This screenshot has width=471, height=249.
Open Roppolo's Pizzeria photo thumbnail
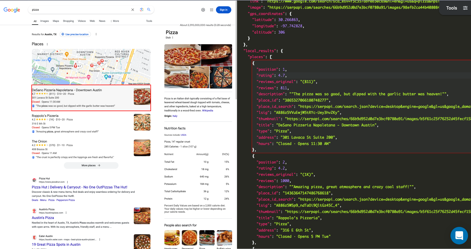coord(142,122)
